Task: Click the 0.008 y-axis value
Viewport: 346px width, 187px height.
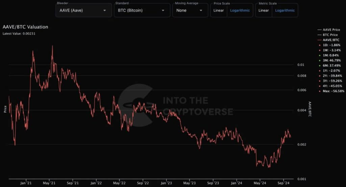Action: point(302,76)
